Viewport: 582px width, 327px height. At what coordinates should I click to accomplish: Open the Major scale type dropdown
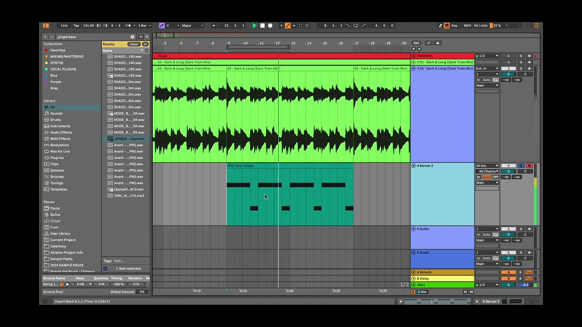click(193, 25)
